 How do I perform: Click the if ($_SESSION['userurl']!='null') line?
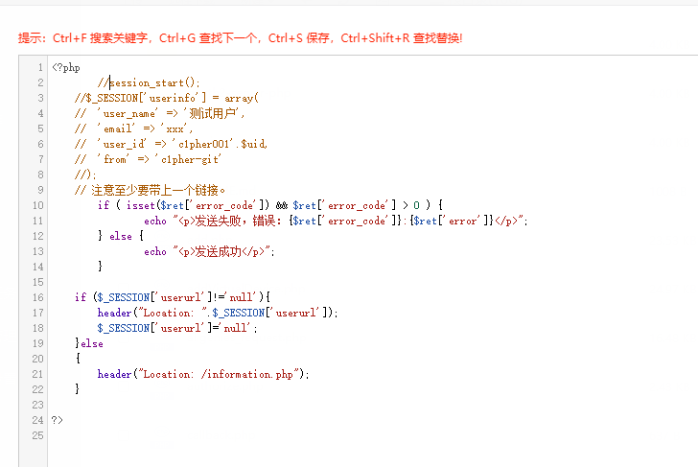(x=173, y=297)
